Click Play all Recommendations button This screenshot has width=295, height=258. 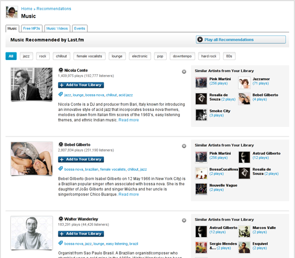(241, 40)
